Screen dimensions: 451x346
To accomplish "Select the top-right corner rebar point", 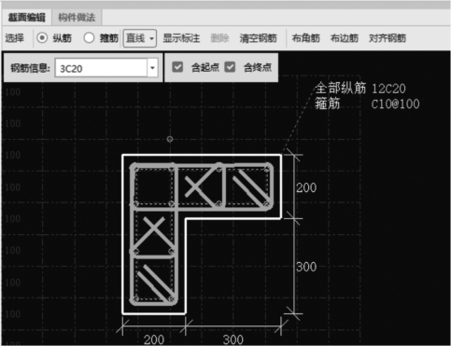I will pyautogui.click(x=266, y=169).
